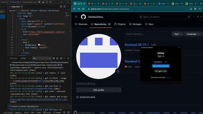Click the Chrome address bar URL
Viewport: 203px width, 114px height.
click(110, 9)
